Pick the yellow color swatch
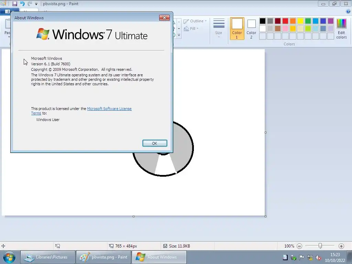 pyautogui.click(x=300, y=21)
